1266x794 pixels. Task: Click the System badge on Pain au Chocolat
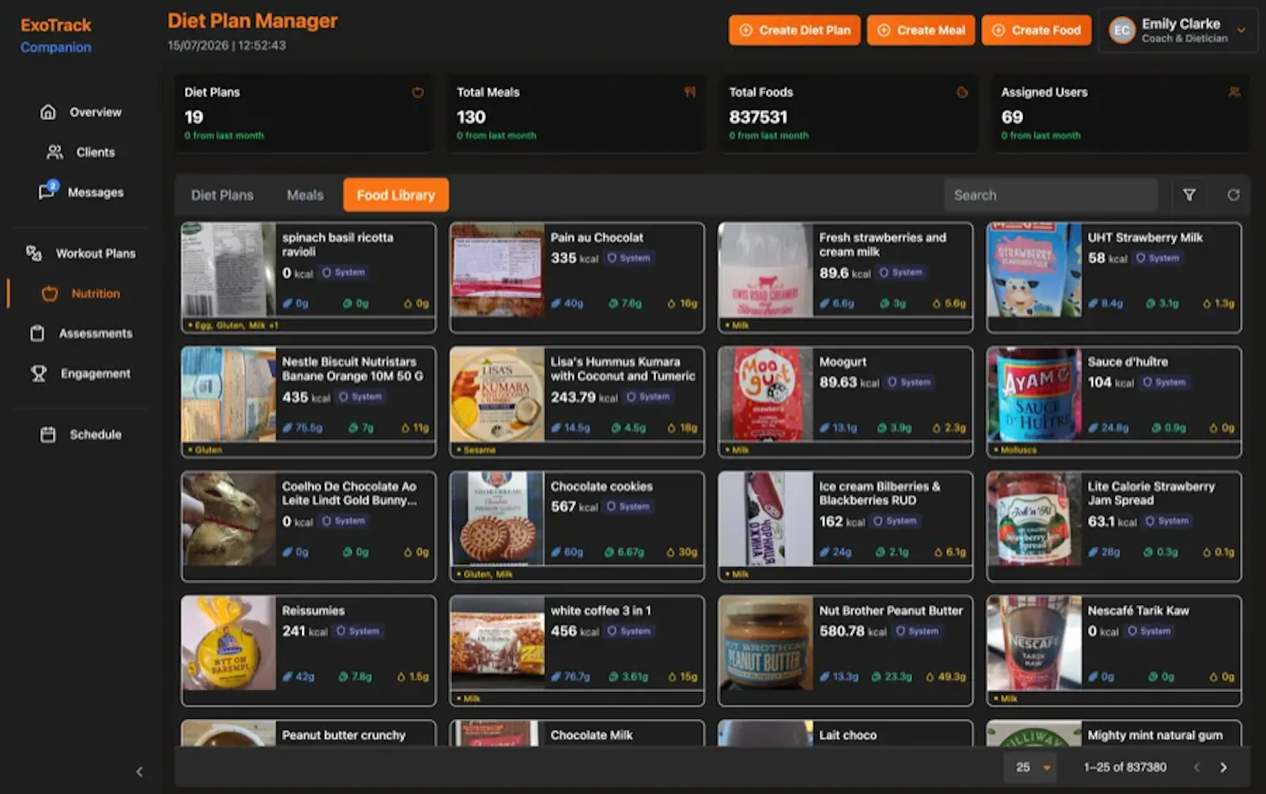point(629,258)
